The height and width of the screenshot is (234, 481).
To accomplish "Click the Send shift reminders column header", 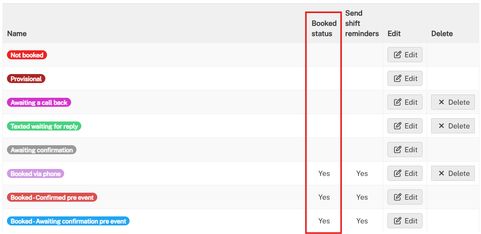I will [362, 23].
